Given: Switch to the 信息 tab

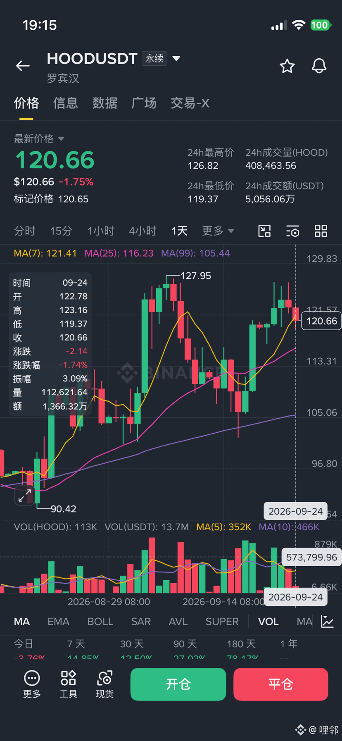Looking at the screenshot, I should [65, 103].
